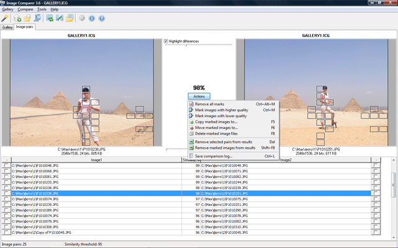The height and width of the screenshot is (248, 398).
Task: Choose Save comparison log...
Action: point(233,156)
